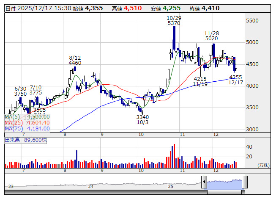Click the 8/12 4460 high label
Viewport: 276px width, 199px height.
(x=75, y=61)
